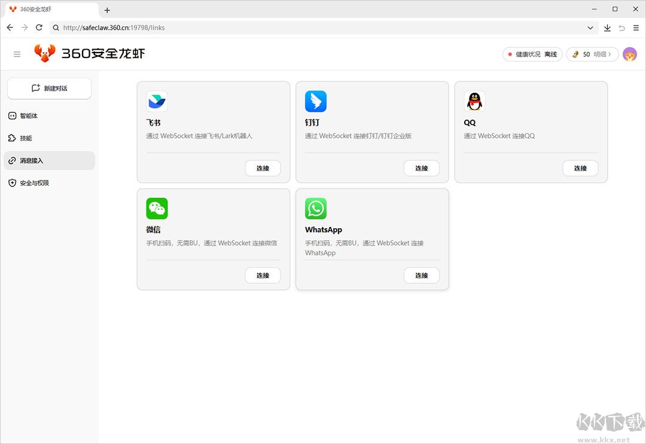The width and height of the screenshot is (646, 444).
Task: Click the coin icon beside 50
Action: (575, 54)
